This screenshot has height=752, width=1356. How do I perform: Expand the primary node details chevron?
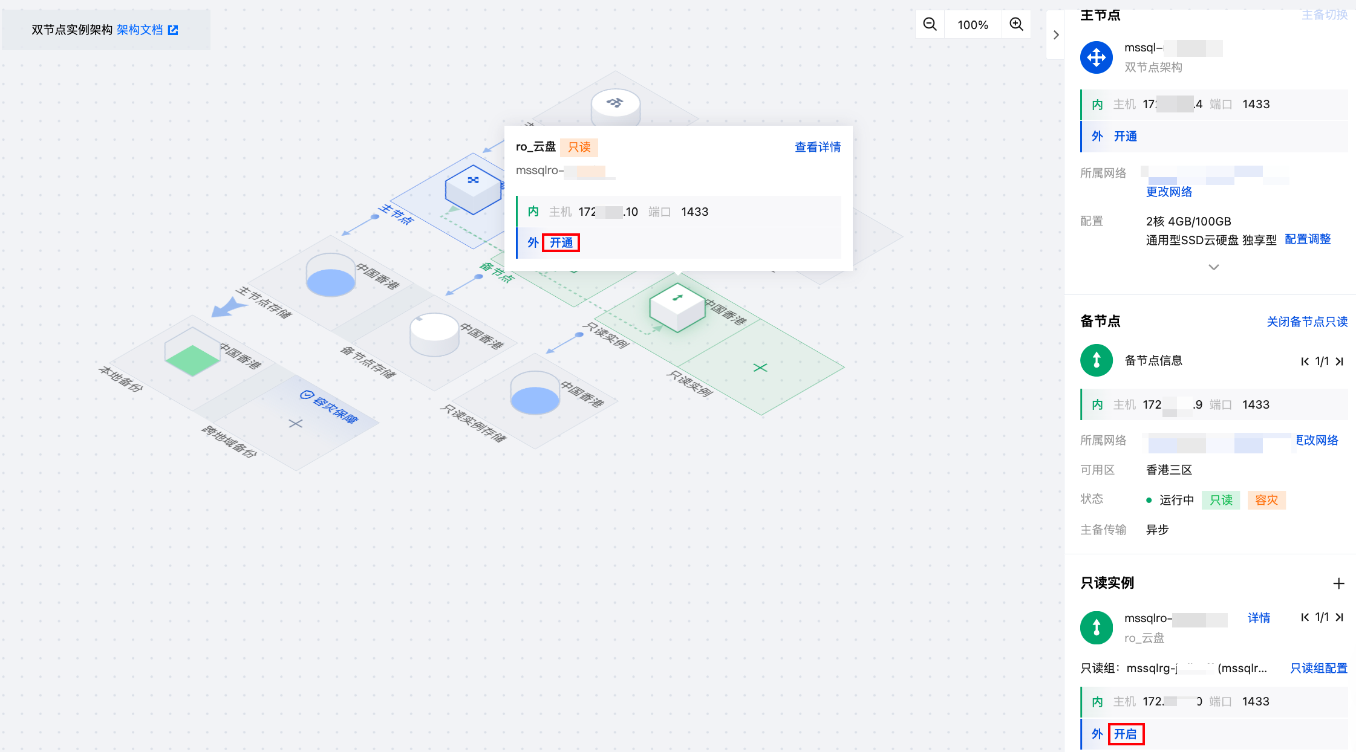click(1213, 267)
